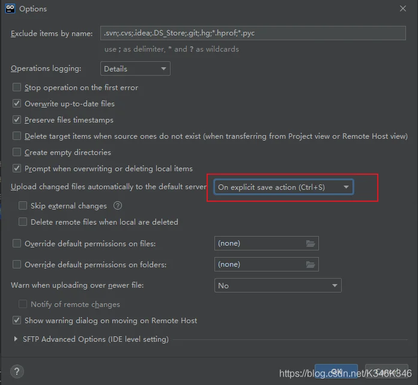
Task: Uncheck Show warning dialog on moving on Remote Host
Action: point(17,321)
